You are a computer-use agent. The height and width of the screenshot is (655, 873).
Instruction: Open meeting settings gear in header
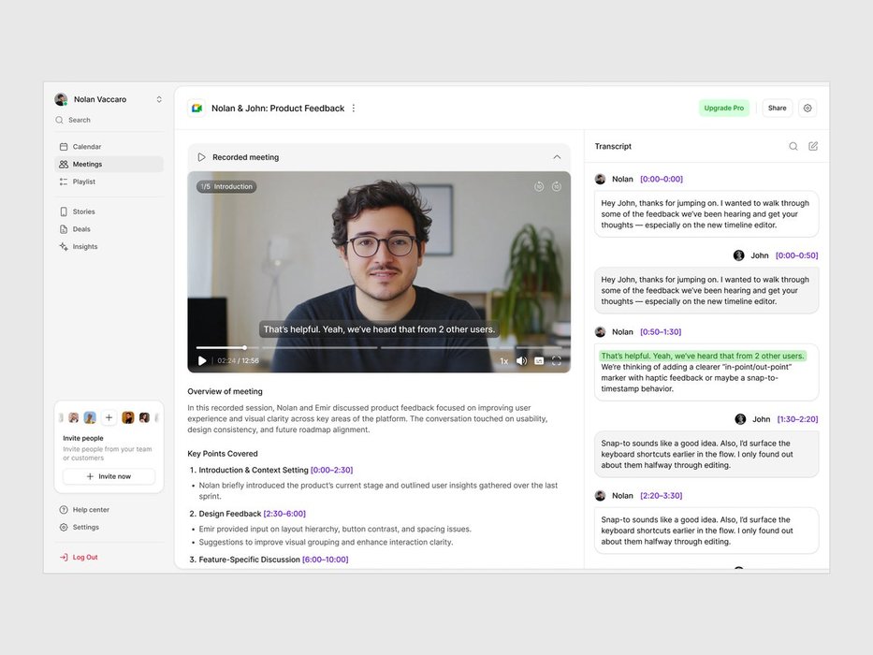click(x=808, y=108)
